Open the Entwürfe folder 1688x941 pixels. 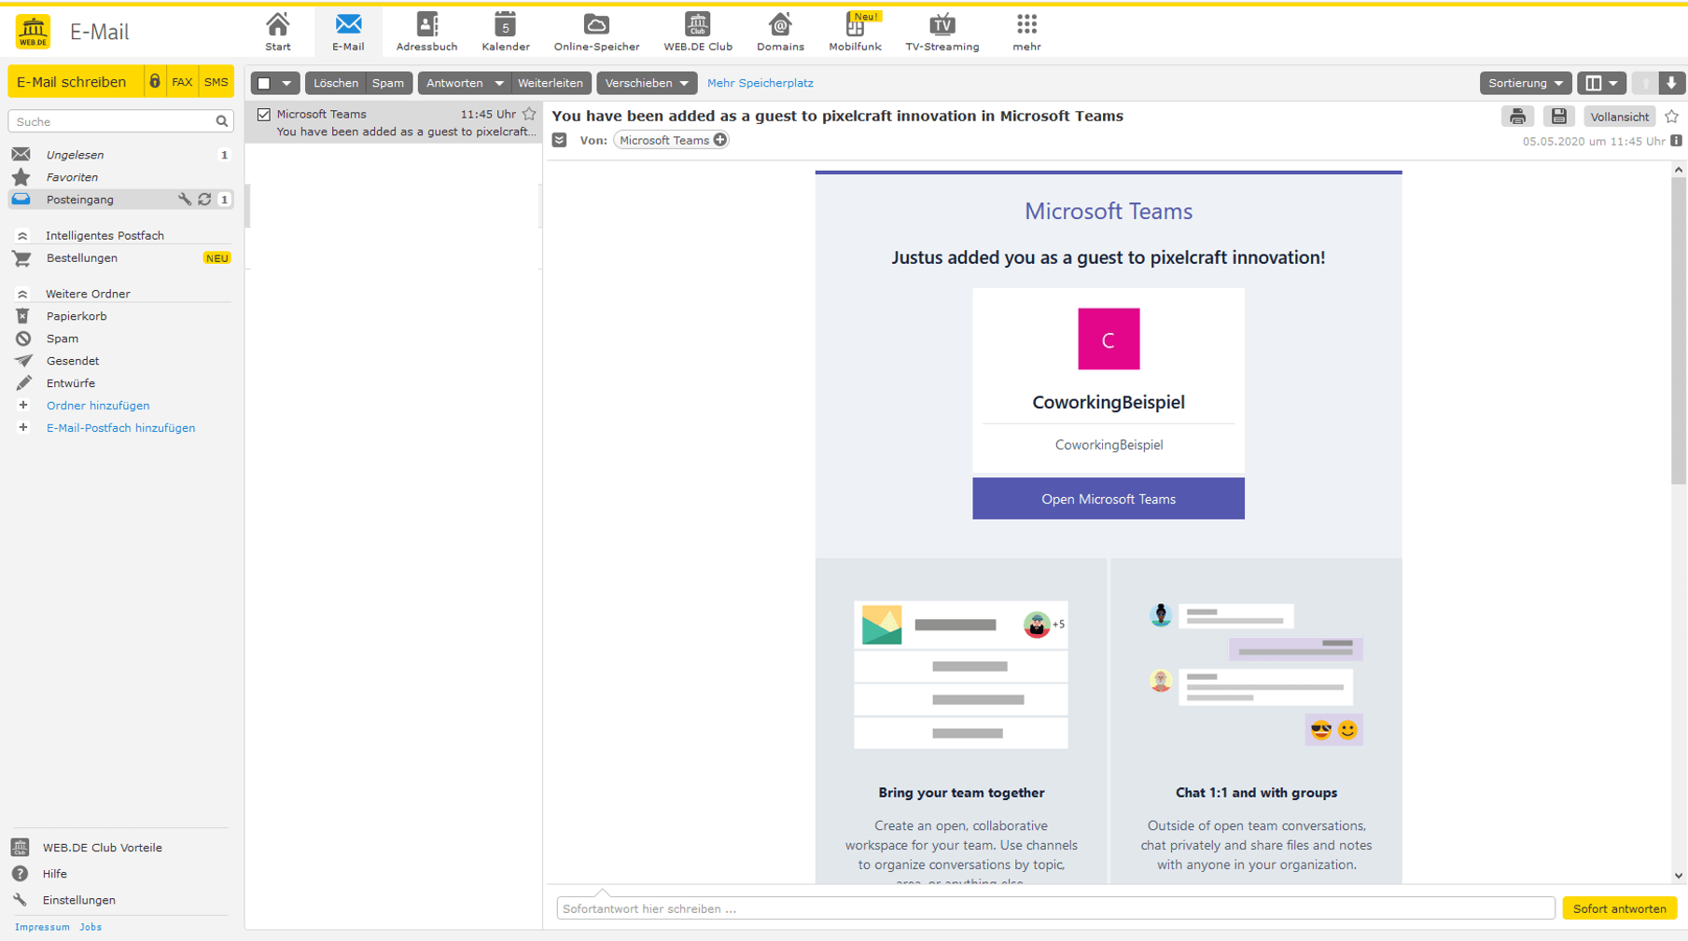pos(71,383)
